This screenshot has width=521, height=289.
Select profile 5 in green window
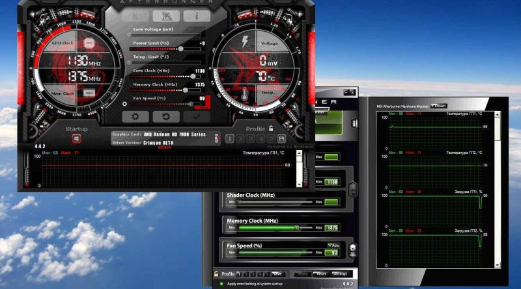click(x=267, y=274)
